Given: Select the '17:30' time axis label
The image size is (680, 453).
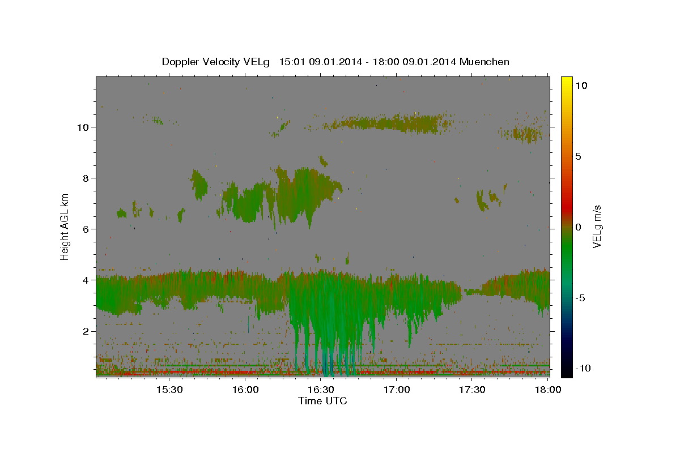Looking at the screenshot, I should pos(472,390).
